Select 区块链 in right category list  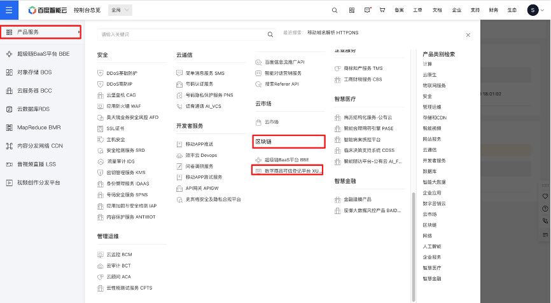(x=429, y=225)
